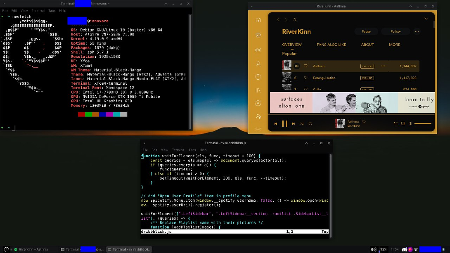Switch to the ABOUT tab
Viewport: 450px width, 253px height.
[367, 45]
